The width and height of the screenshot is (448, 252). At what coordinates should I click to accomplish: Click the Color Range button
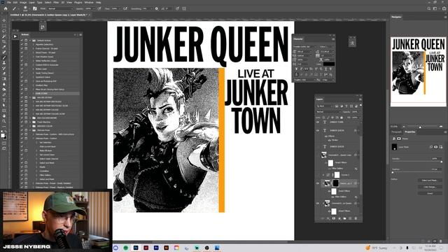point(430,187)
